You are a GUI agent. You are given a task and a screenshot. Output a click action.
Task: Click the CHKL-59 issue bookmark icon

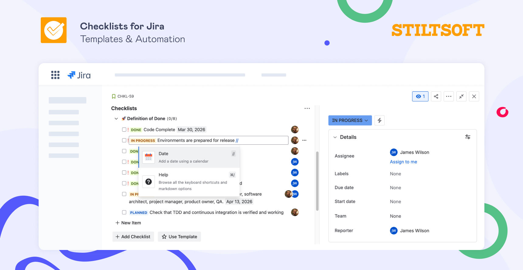point(114,96)
